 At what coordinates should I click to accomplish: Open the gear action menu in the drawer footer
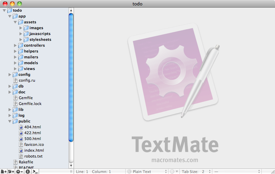tap(19, 172)
